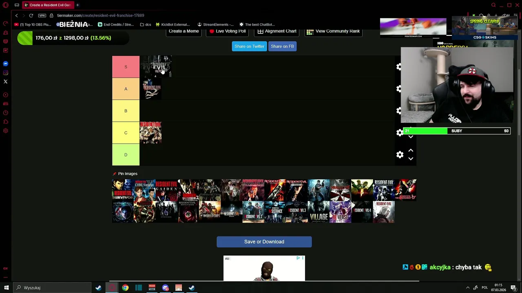Share tier list on FB
Screen dimensions: 522x293
point(282,46)
